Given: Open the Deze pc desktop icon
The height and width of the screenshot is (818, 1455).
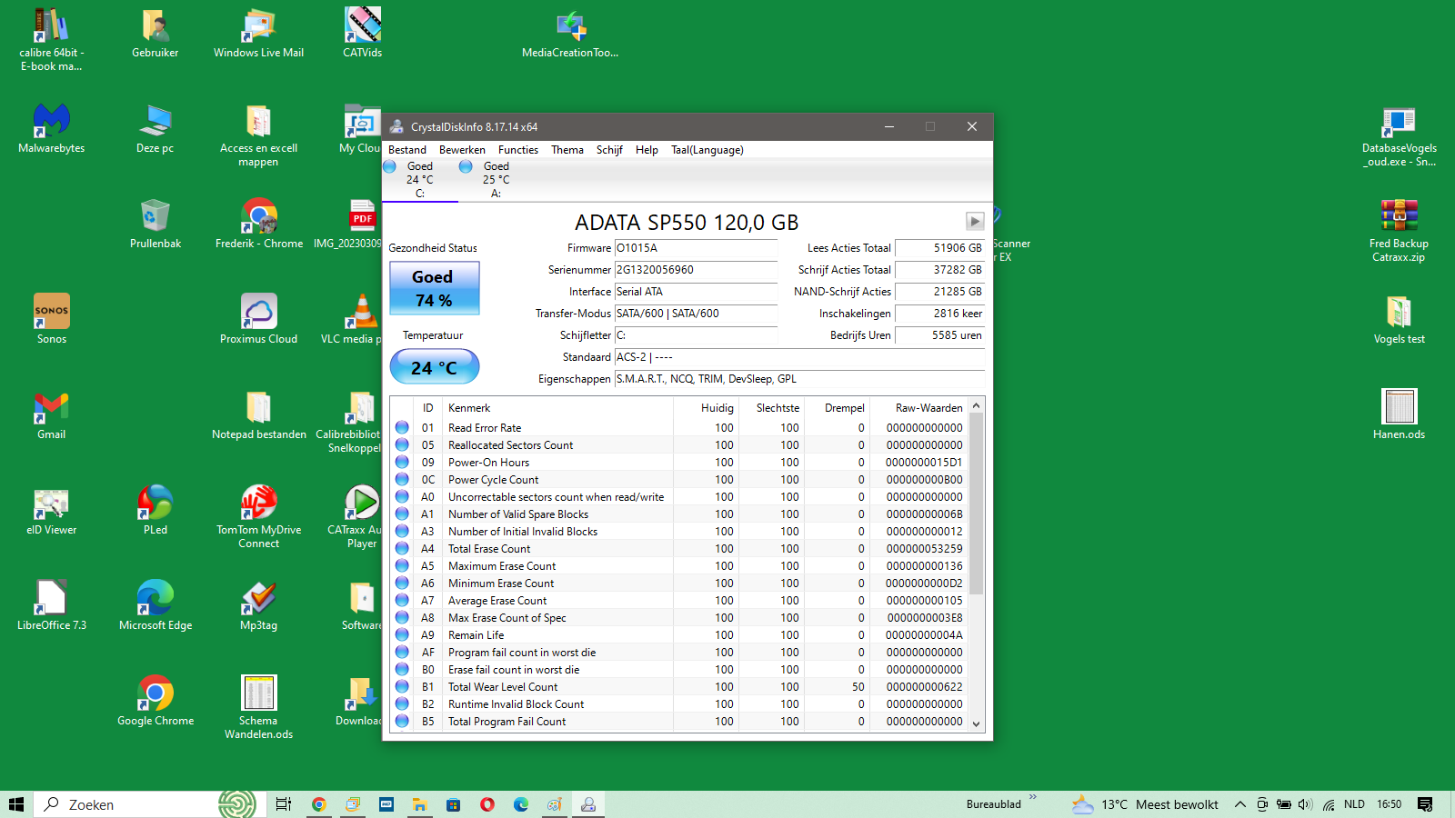Looking at the screenshot, I should tap(156, 129).
